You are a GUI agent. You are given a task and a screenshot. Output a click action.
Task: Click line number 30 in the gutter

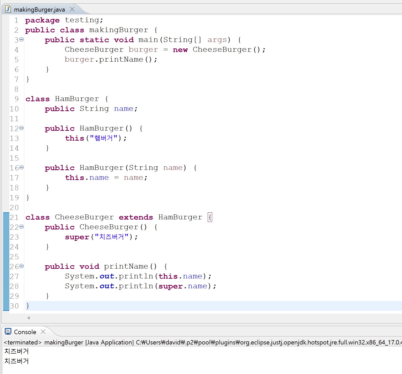pos(14,306)
